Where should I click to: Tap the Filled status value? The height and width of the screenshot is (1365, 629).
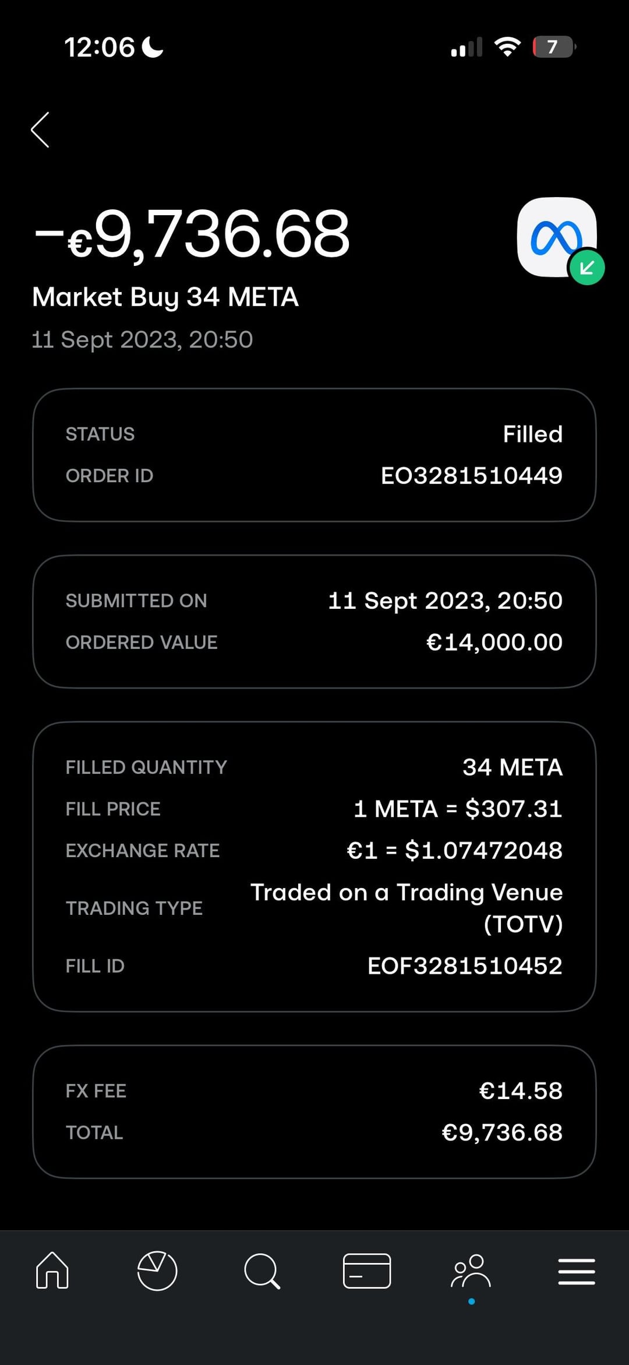532,434
